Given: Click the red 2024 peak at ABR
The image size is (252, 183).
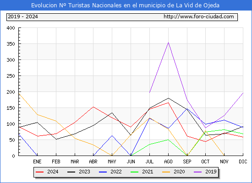Looking at the screenshot, I should [x=93, y=107].
